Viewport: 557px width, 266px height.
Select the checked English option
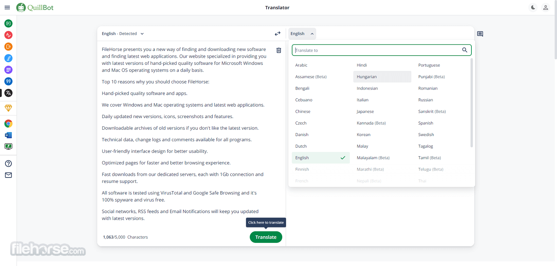pyautogui.click(x=321, y=158)
